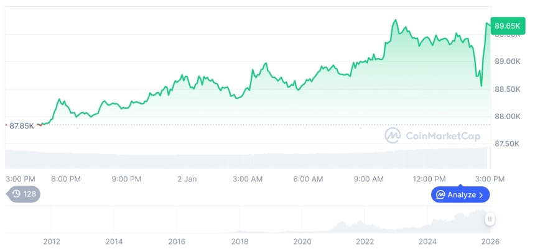
Task: Click the green 89.65K current price tag
Action: (x=506, y=25)
